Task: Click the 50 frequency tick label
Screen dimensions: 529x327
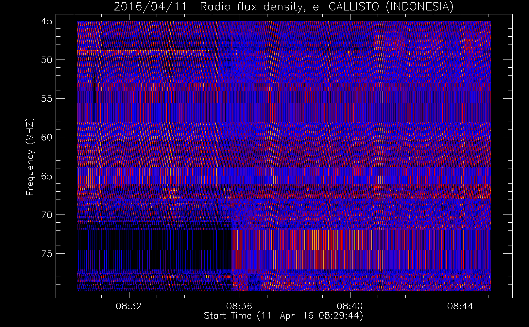Action: (x=46, y=60)
